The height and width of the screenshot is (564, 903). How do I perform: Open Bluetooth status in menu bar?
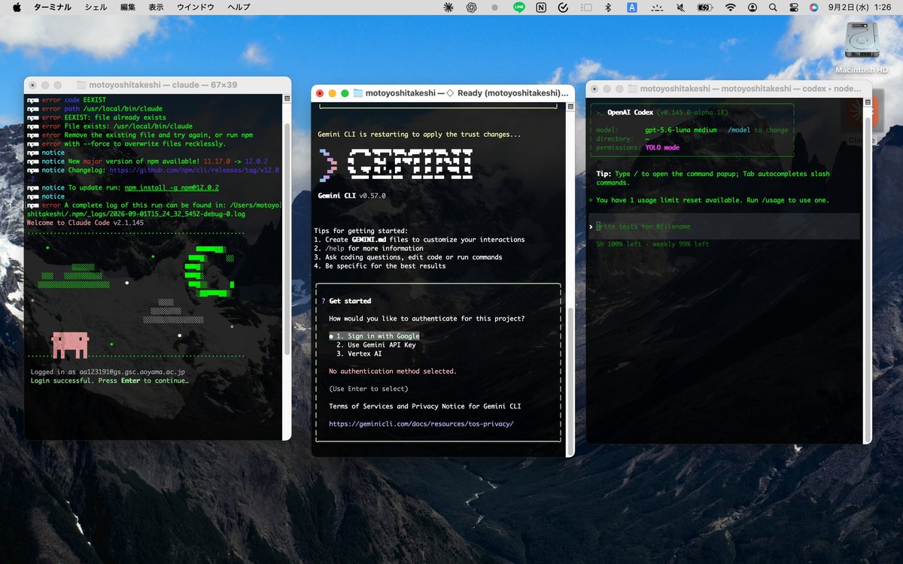click(610, 7)
